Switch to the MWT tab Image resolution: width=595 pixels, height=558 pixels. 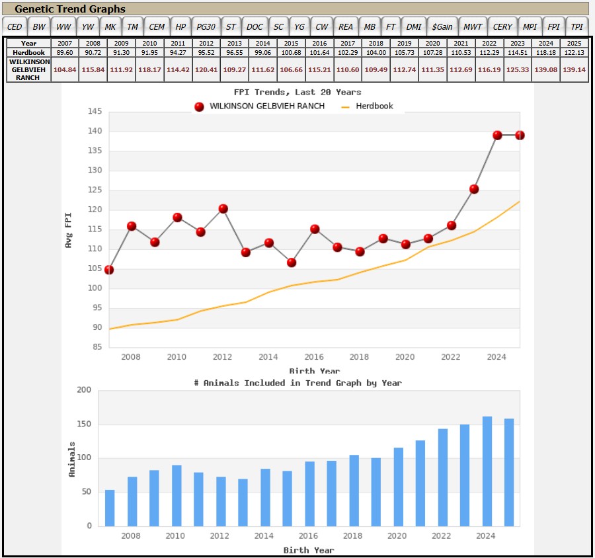click(x=473, y=26)
